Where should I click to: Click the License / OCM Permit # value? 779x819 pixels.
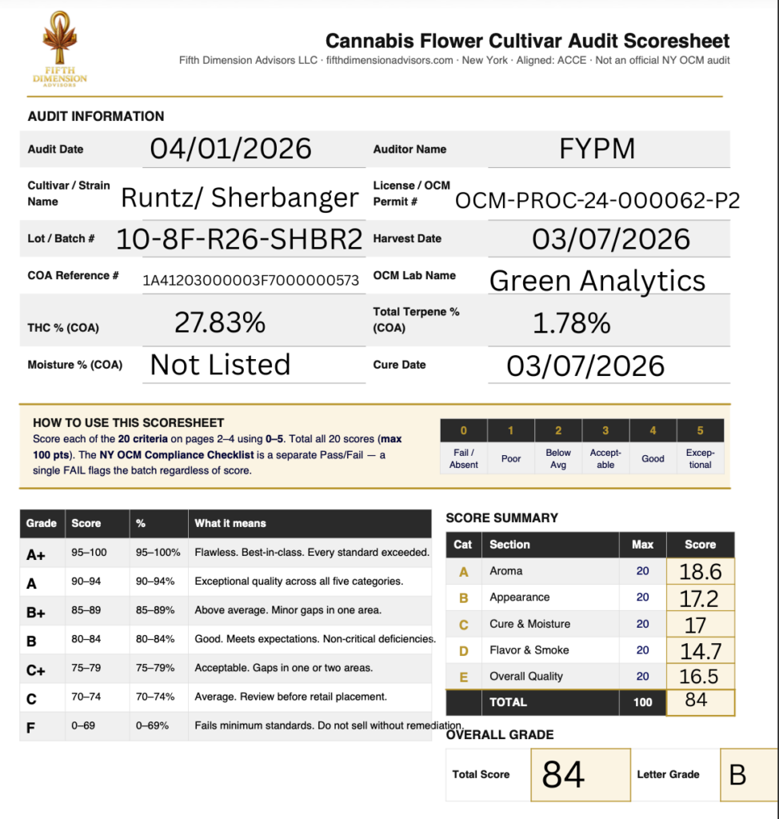[597, 200]
